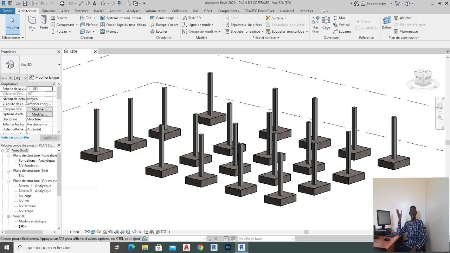Click Séparateur de pièces tool
450x253 pixels.
(x=243, y=25)
